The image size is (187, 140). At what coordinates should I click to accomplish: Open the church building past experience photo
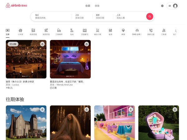coord(26,123)
